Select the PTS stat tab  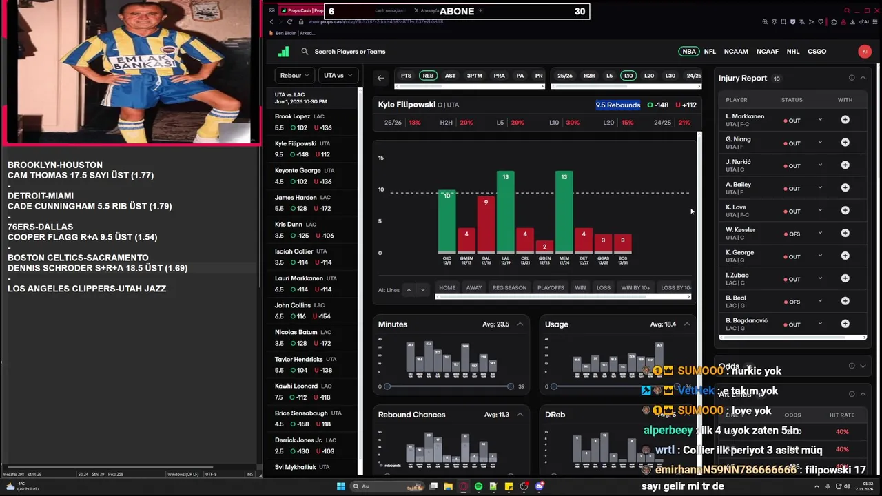coord(407,76)
